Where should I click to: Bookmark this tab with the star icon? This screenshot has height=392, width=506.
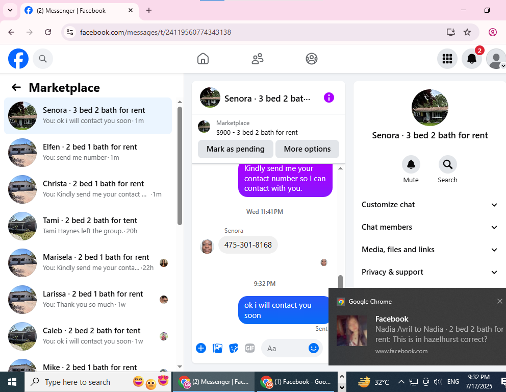click(467, 32)
